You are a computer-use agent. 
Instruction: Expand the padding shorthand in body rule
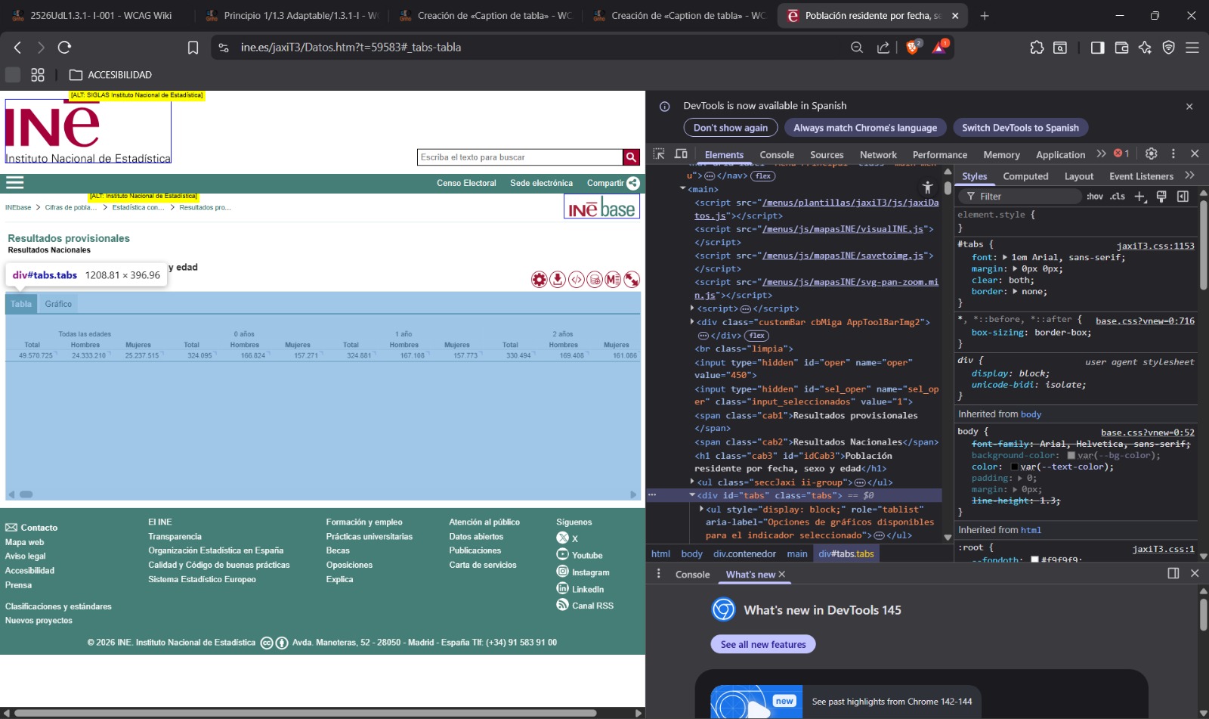tap(1020, 479)
